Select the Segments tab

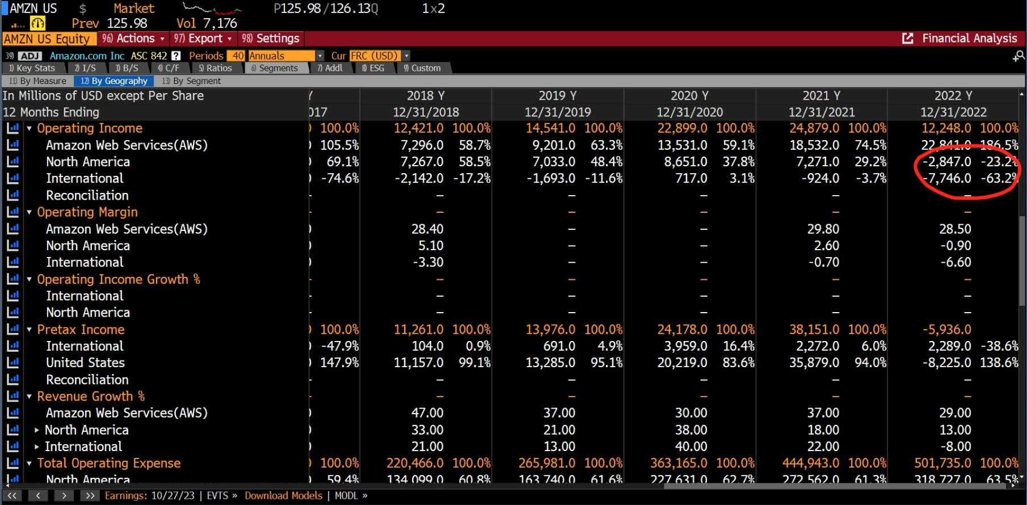(275, 68)
